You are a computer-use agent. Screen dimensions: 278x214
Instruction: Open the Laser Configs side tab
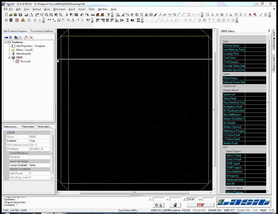(274, 63)
